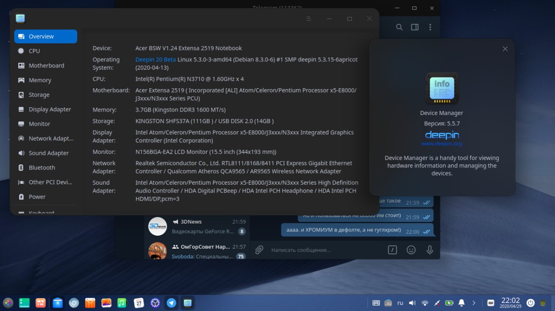View Display Adapter information
This screenshot has width=555, height=311.
tap(46, 109)
